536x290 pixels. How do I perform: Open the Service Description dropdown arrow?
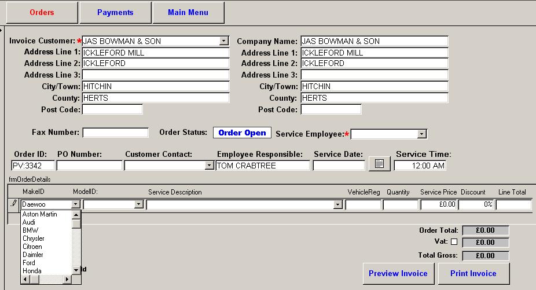pyautogui.click(x=337, y=204)
